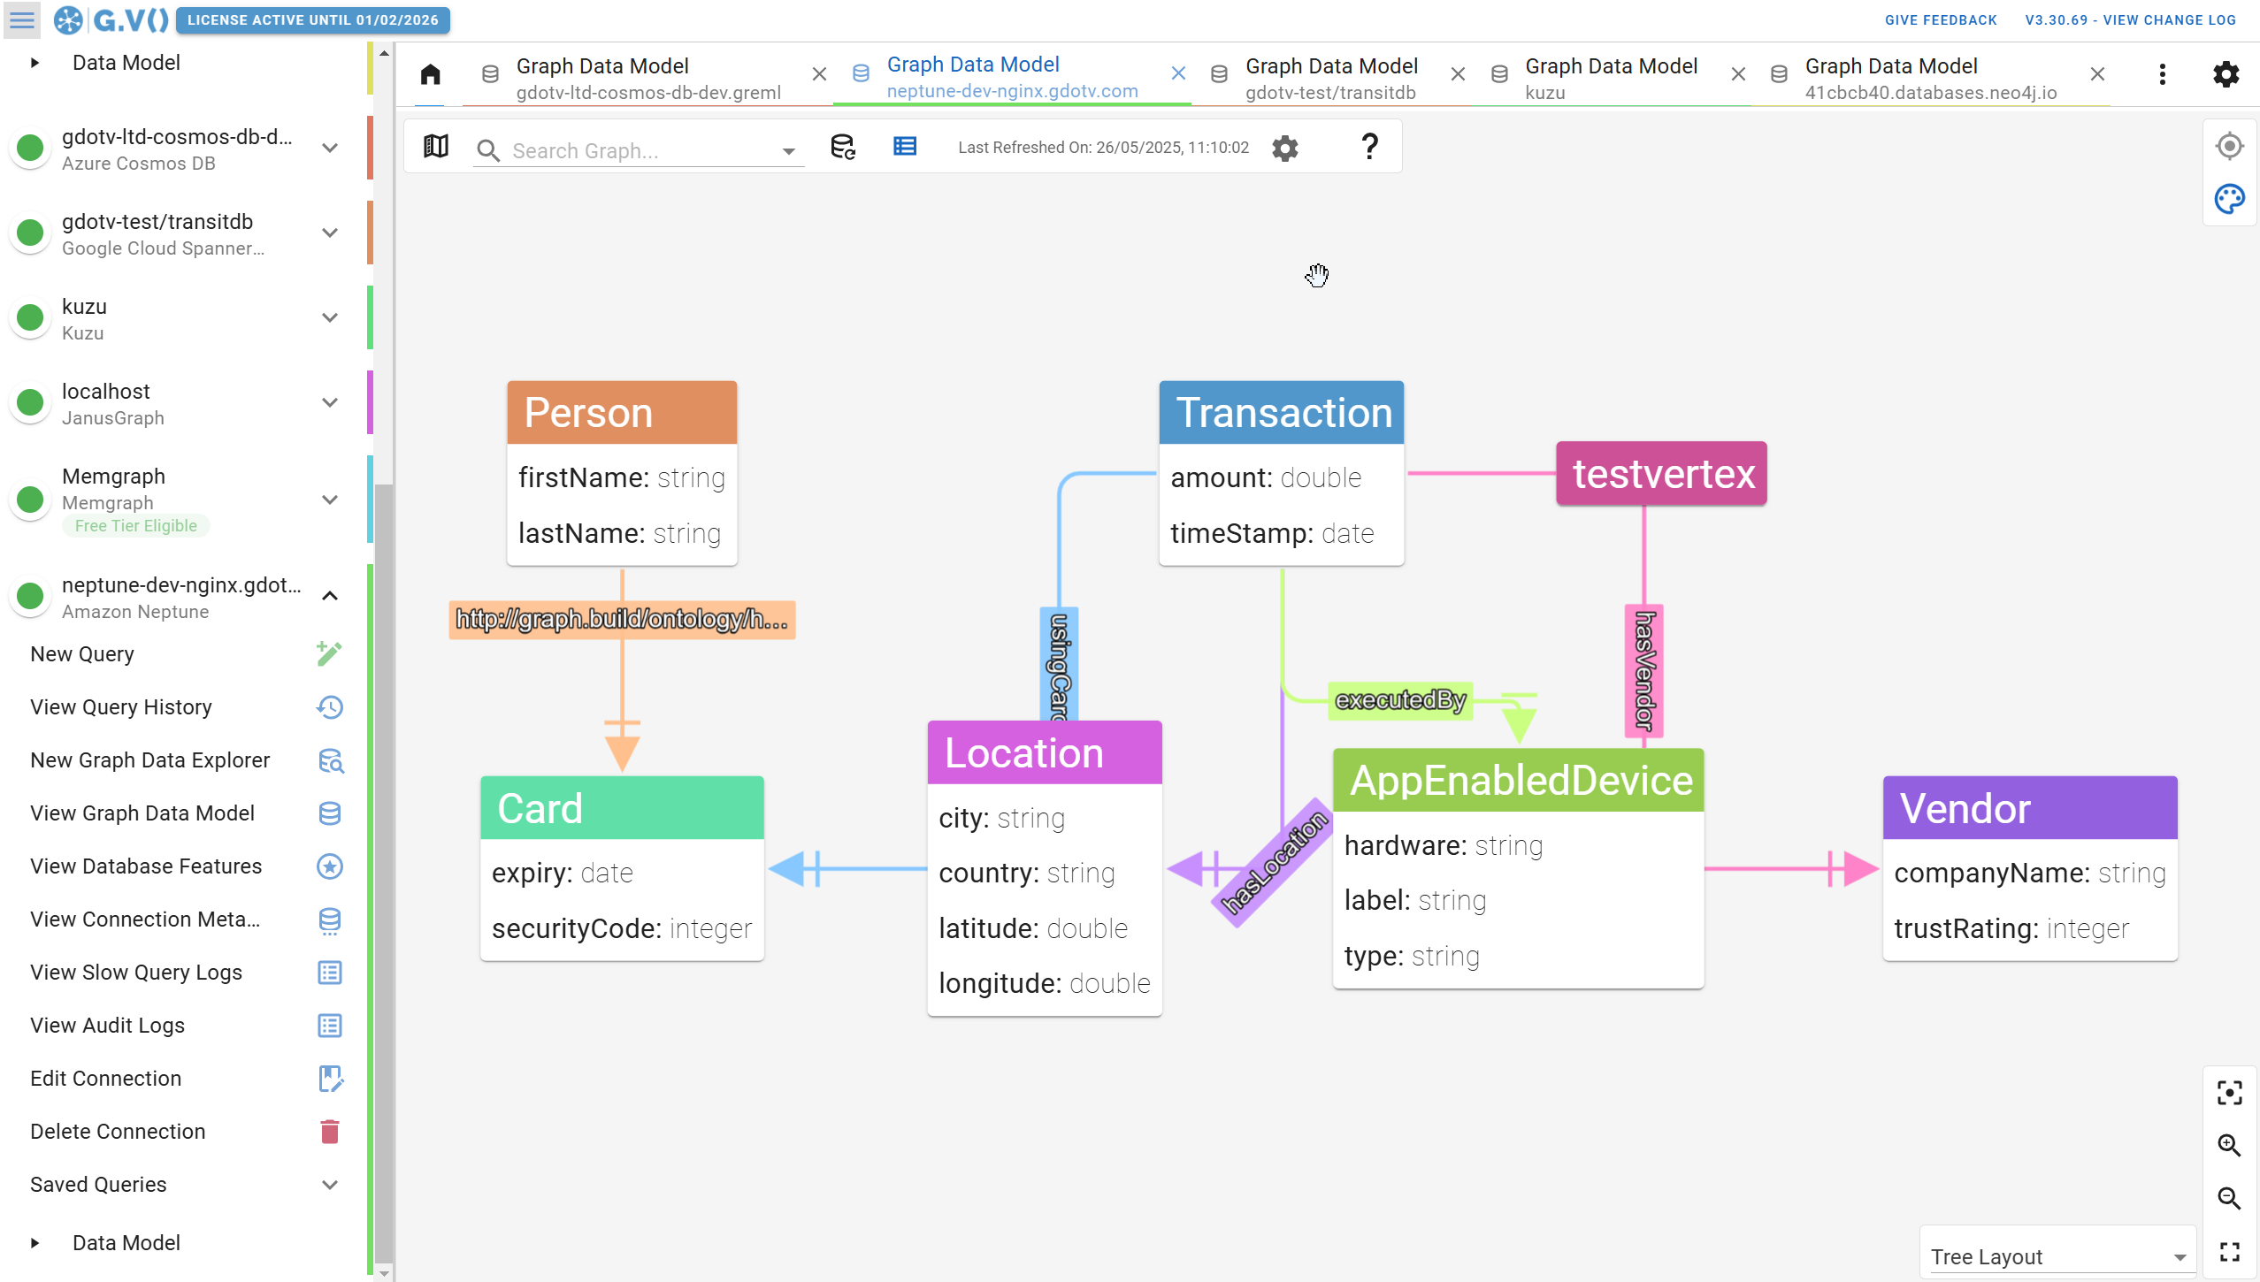Screen dimensions: 2260x1282
Task: Open the three-dot more options menu
Action: pos(2162,74)
